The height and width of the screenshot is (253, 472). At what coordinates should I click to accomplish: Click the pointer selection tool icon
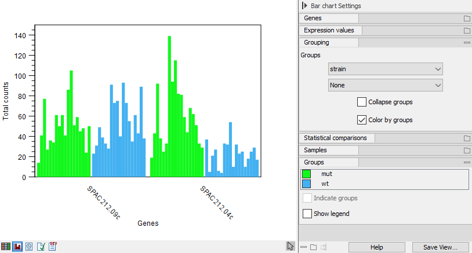(x=291, y=247)
